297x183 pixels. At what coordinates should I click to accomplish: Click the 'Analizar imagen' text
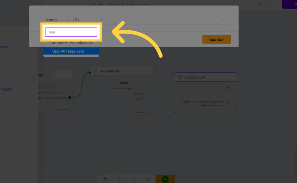tap(122, 88)
